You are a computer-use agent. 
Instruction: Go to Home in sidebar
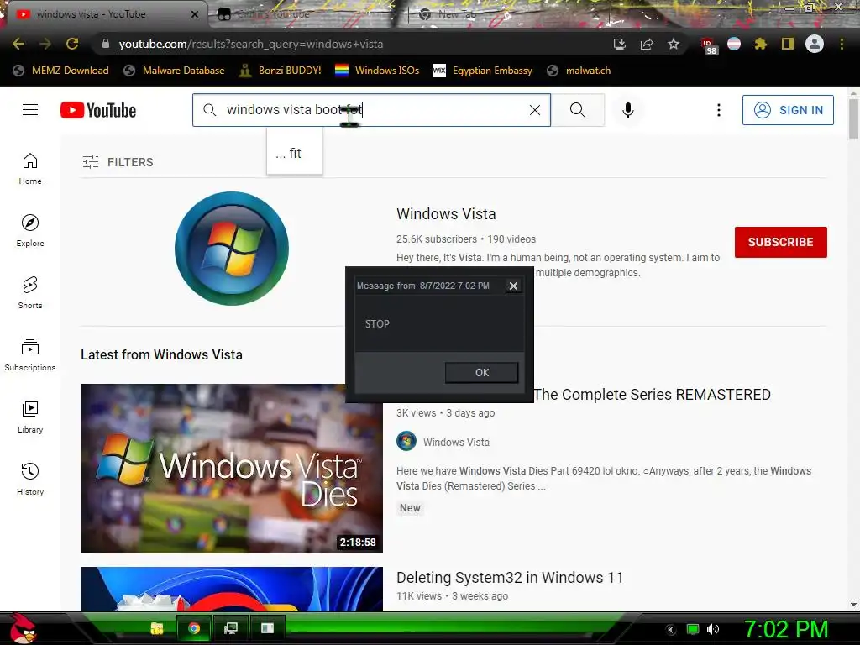(30, 168)
